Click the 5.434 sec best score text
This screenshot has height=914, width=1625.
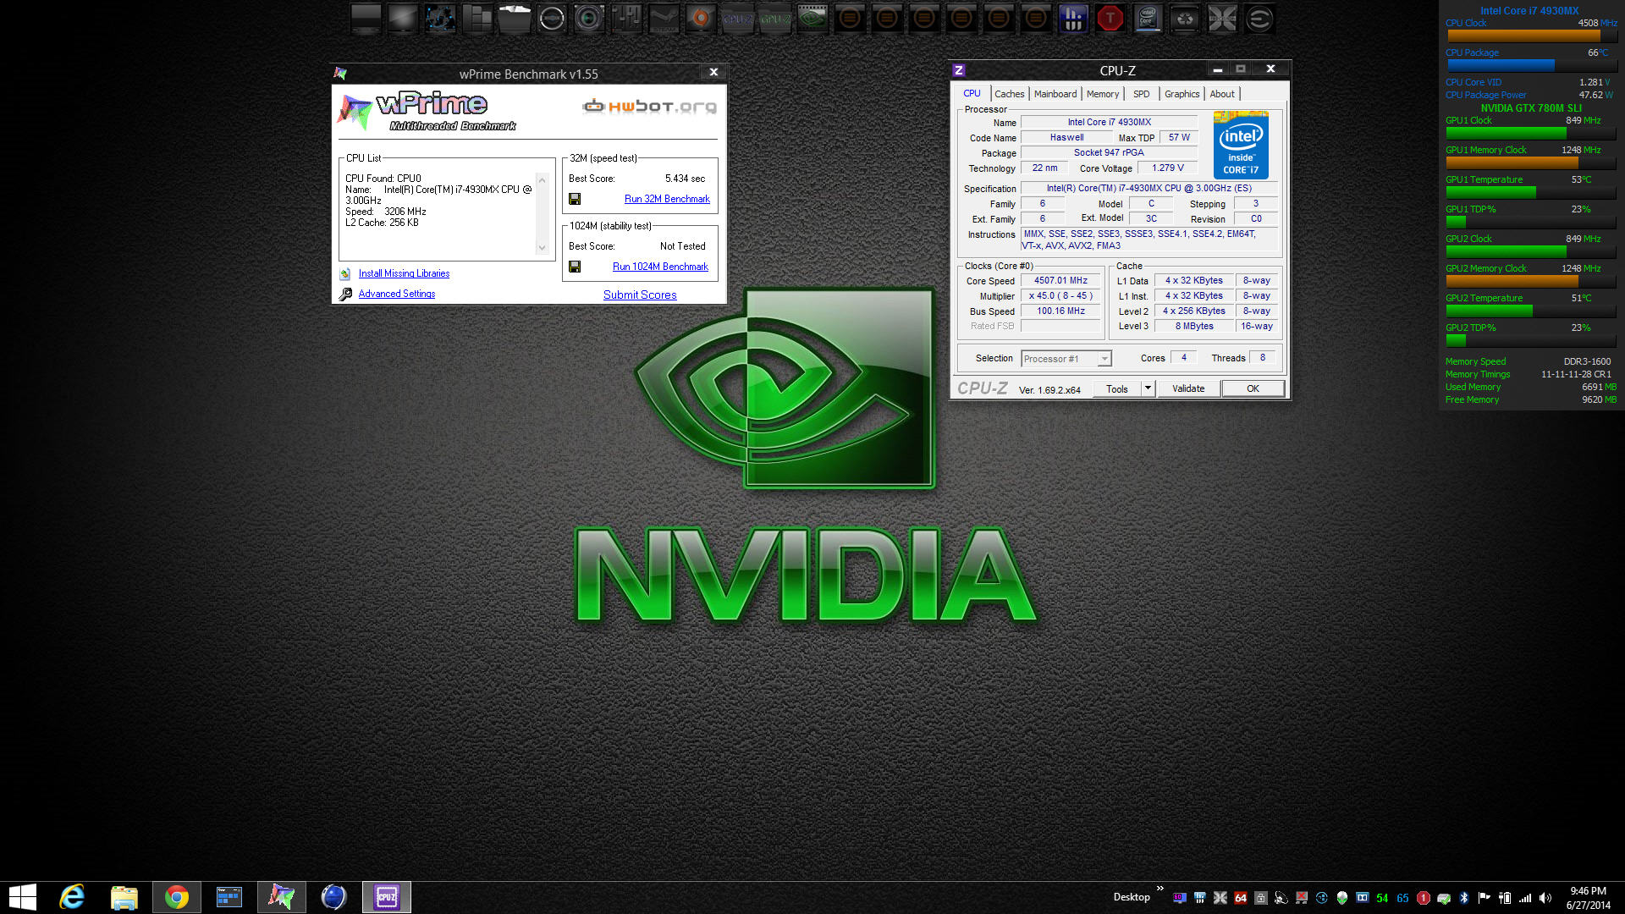tap(685, 179)
